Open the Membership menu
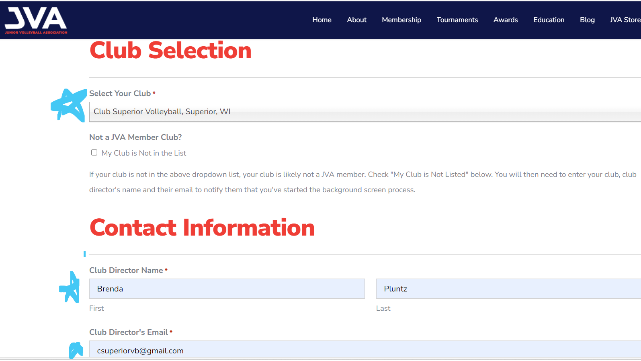Screen dimensions: 641x361 pos(401,20)
